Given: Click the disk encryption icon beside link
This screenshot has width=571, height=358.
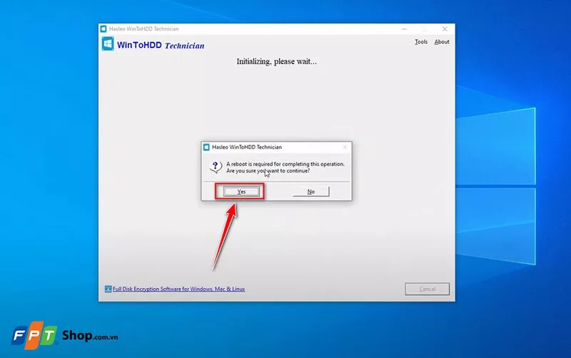Looking at the screenshot, I should 108,289.
